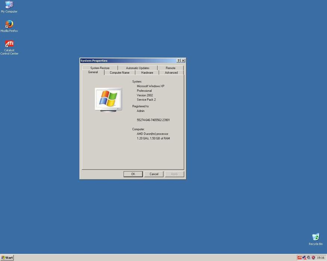Switch to the Computer Name tab

click(x=120, y=73)
